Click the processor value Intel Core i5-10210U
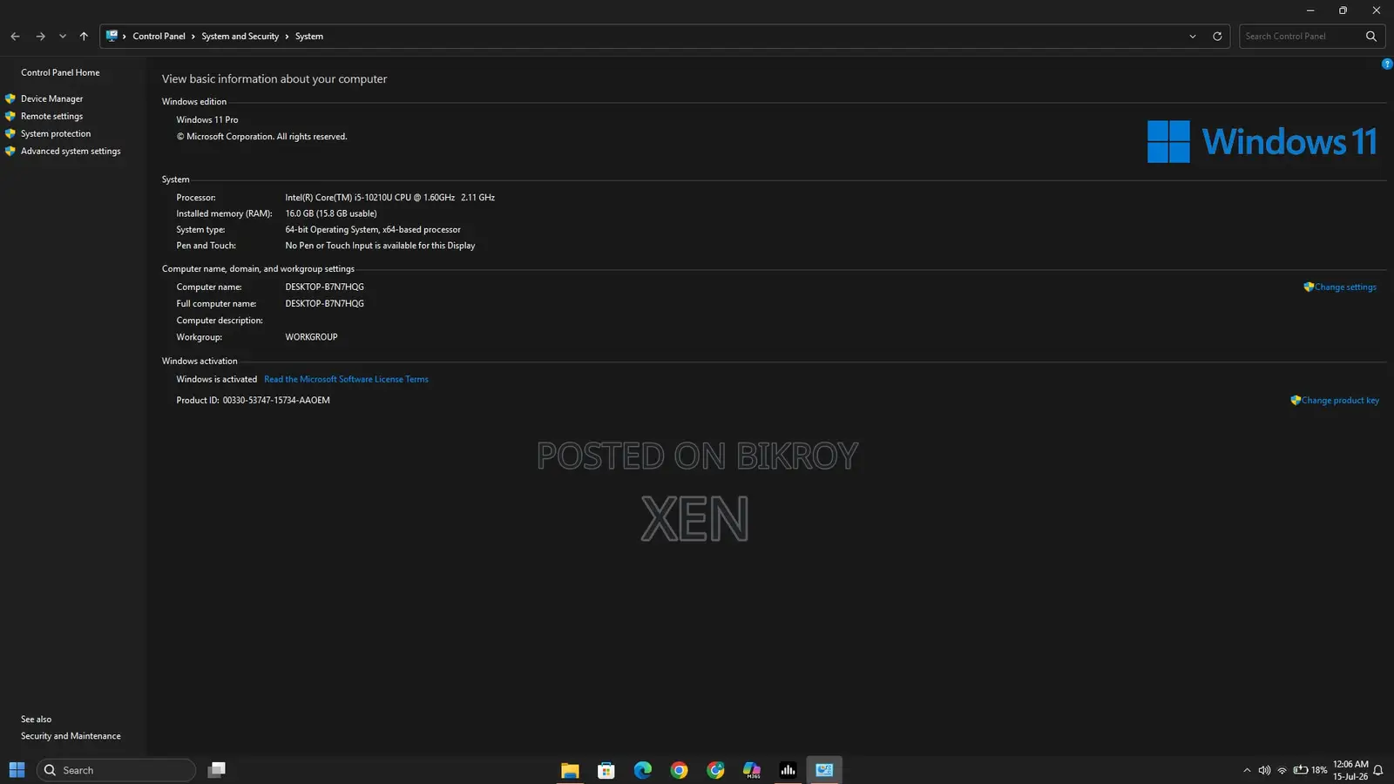Screen dimensions: 1394x784 [x=389, y=198]
